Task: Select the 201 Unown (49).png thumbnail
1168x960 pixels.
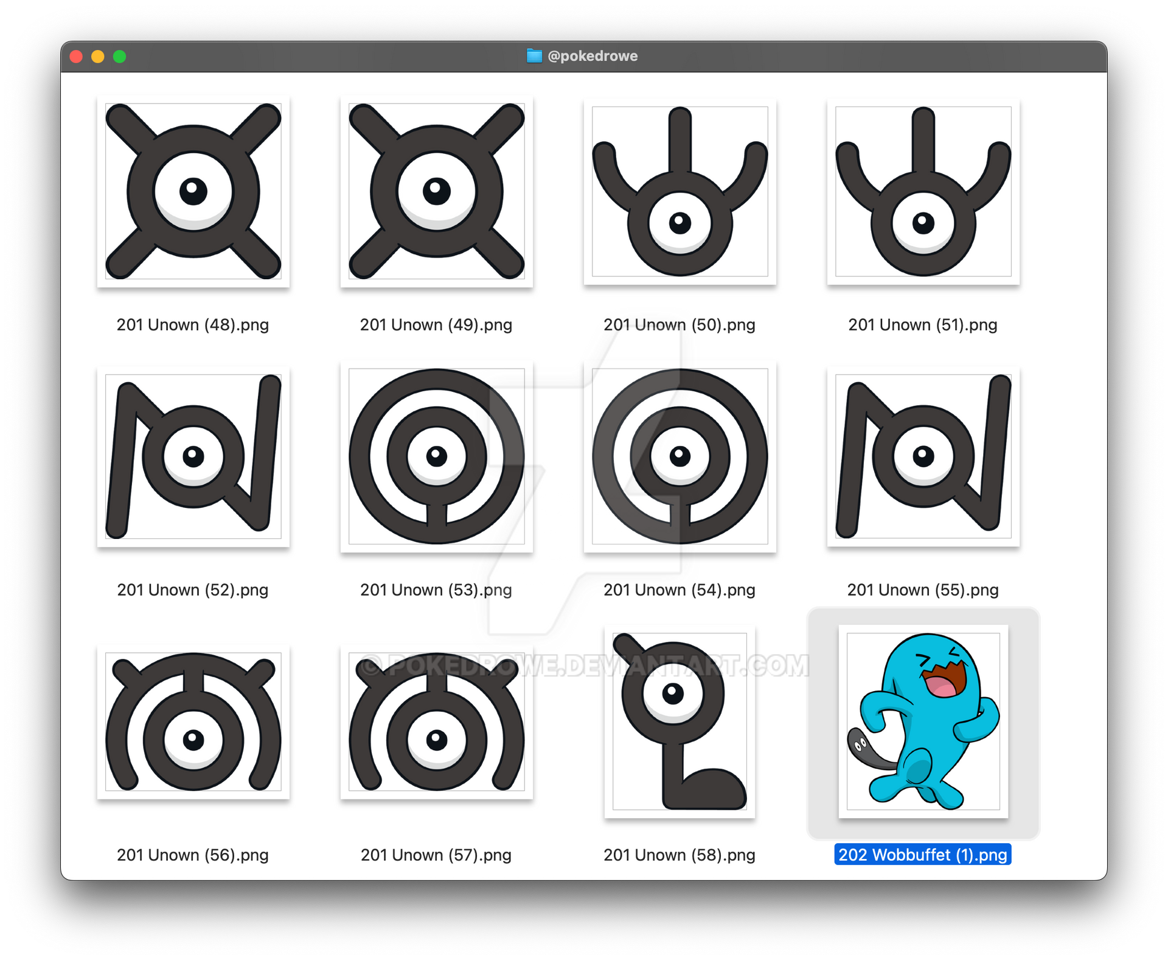Action: [x=436, y=191]
